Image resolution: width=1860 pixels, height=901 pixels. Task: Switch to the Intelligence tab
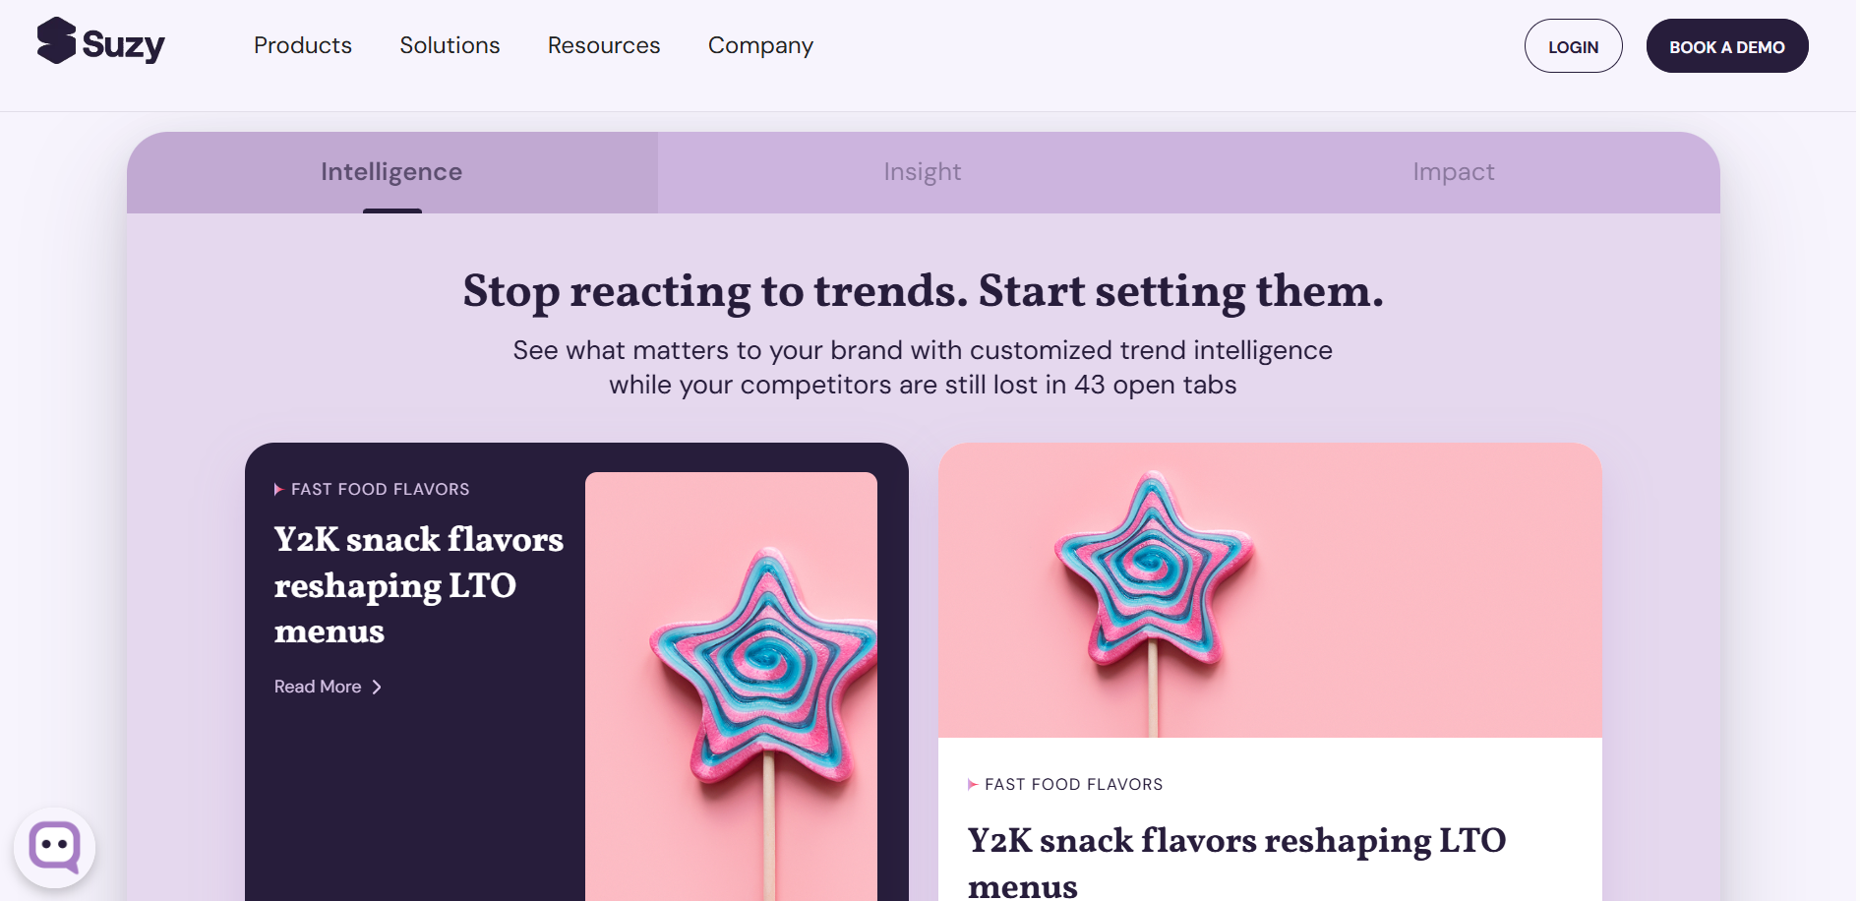(x=391, y=172)
